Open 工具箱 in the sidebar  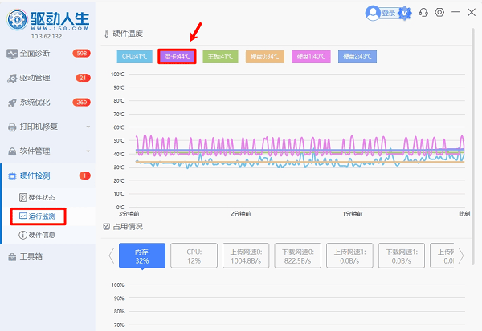pyautogui.click(x=47, y=256)
